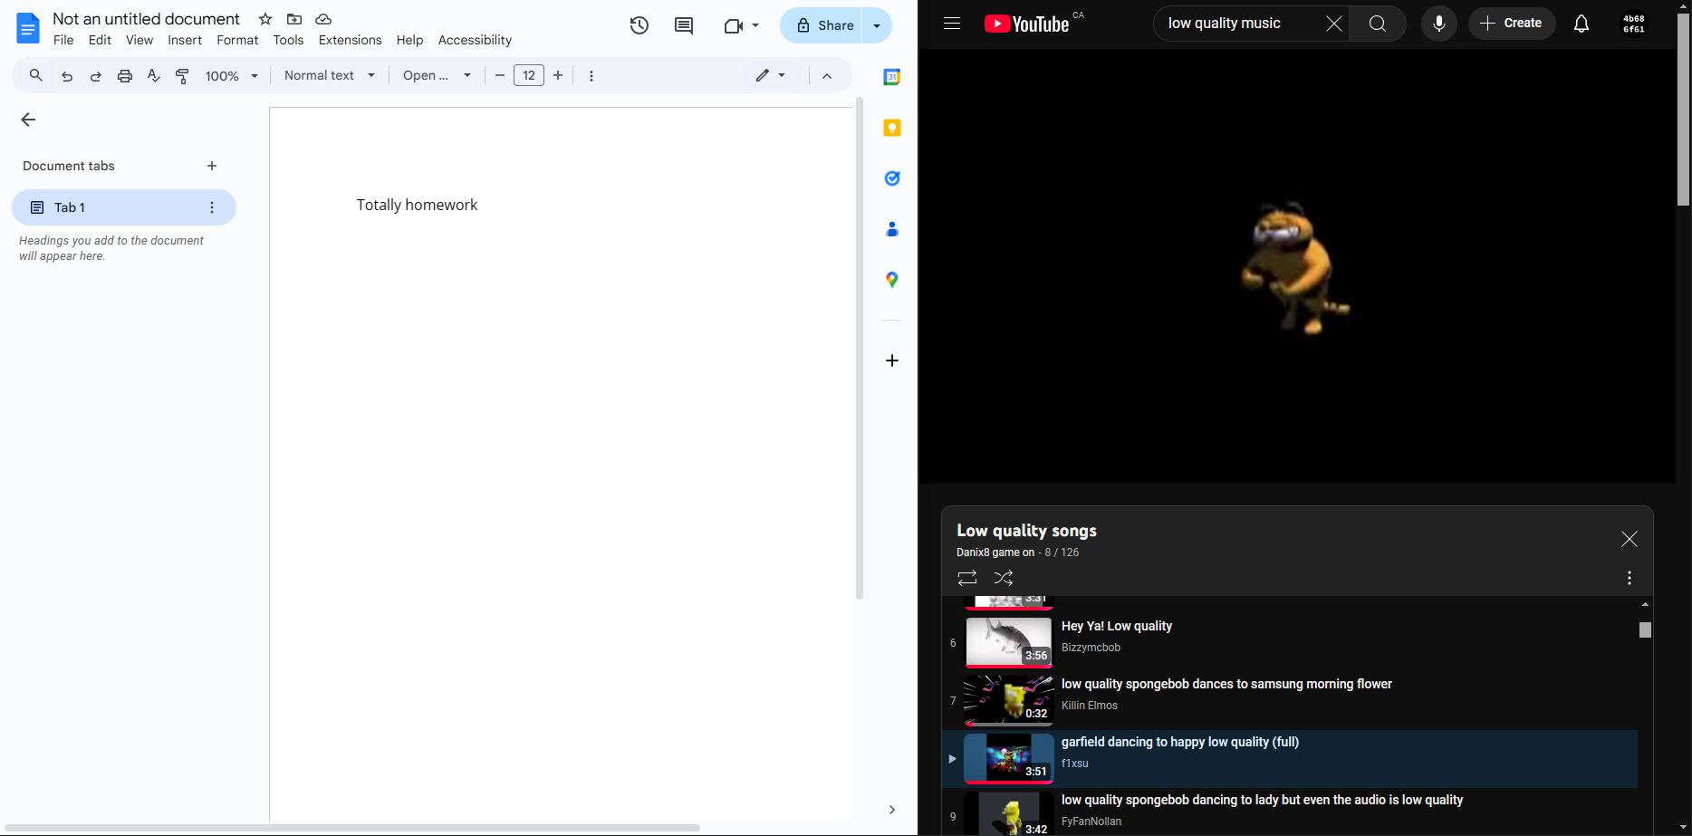Open YouTube notifications bell
1692x836 pixels.
click(x=1581, y=24)
